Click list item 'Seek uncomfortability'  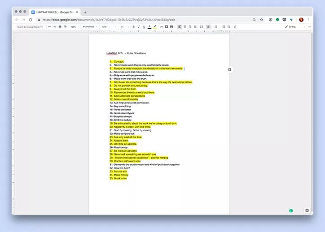(x=126, y=99)
